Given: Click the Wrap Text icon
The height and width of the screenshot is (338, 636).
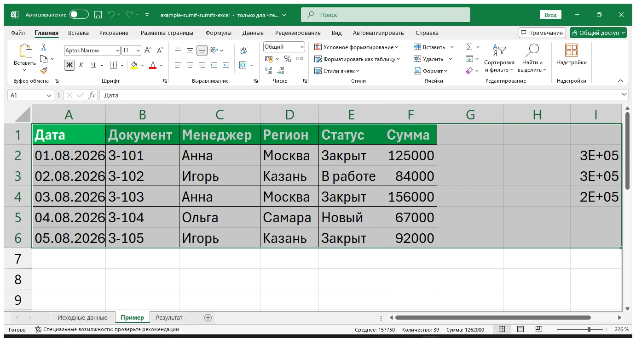Looking at the screenshot, I should pyautogui.click(x=243, y=51).
